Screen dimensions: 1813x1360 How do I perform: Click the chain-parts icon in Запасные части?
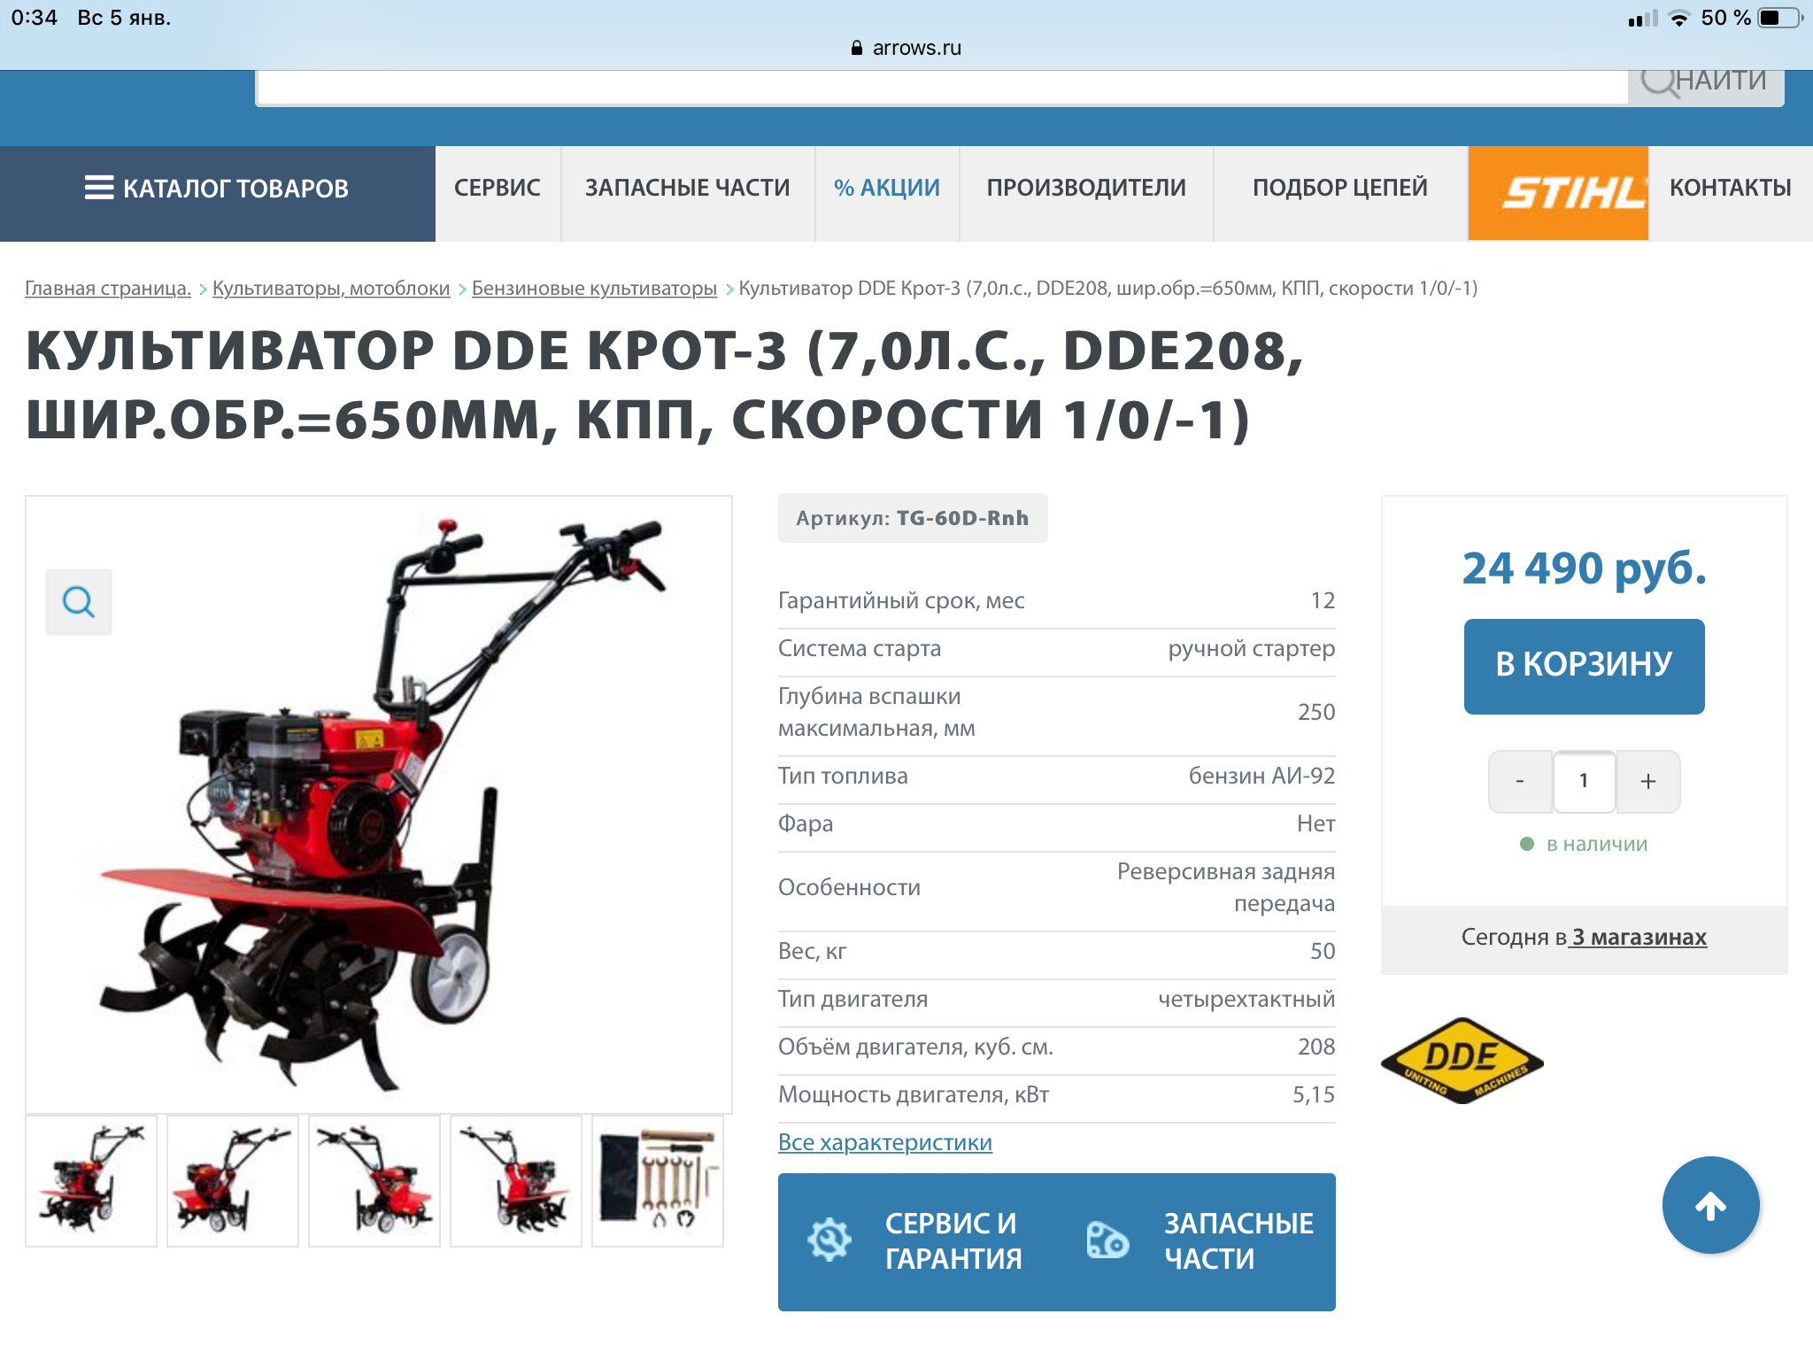click(1107, 1240)
